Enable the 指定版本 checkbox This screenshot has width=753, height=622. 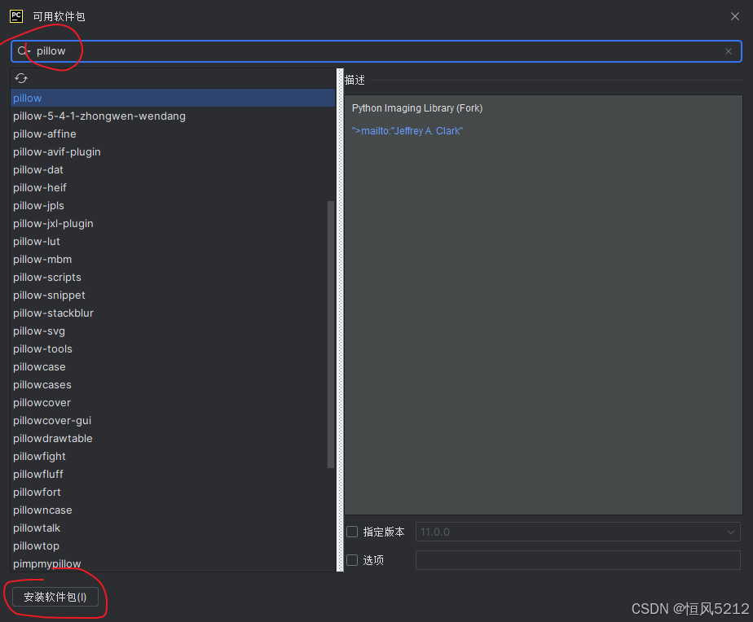[x=352, y=532]
